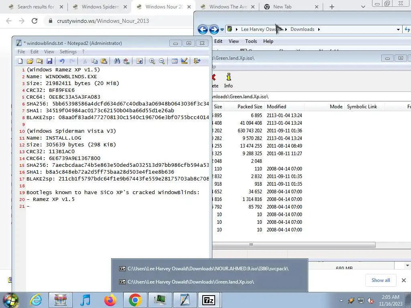Click the Mode column header in 7-Zip

(324, 107)
